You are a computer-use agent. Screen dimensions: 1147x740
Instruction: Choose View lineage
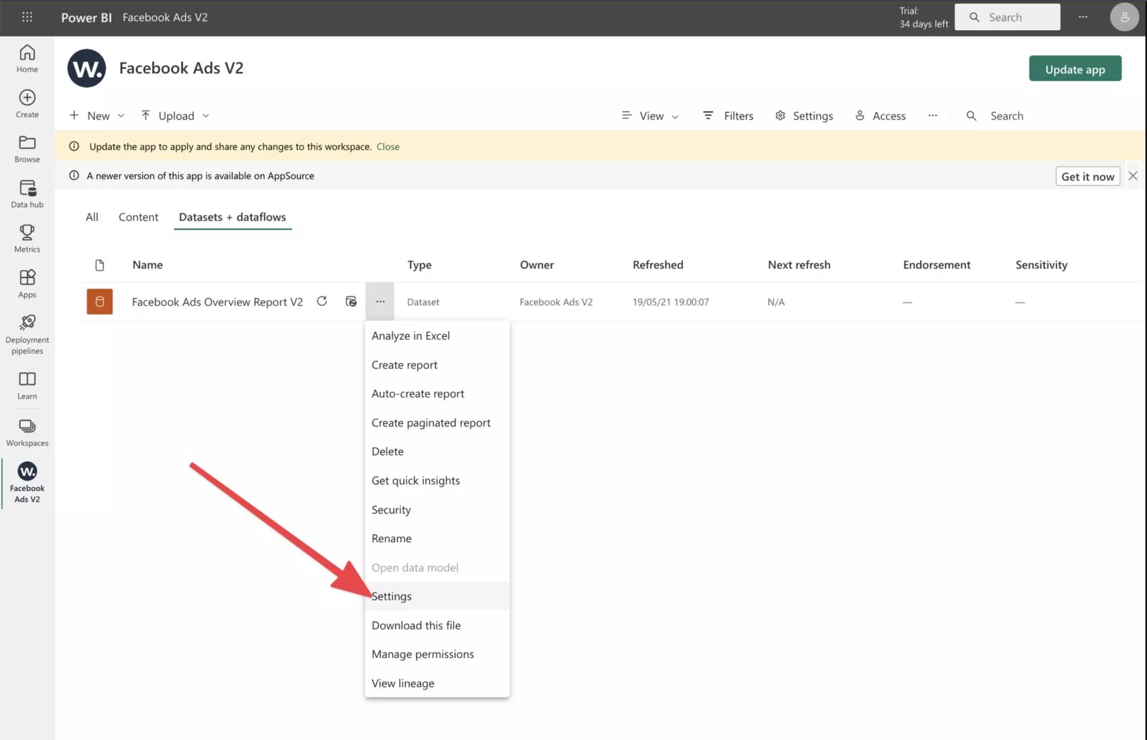coord(437,683)
